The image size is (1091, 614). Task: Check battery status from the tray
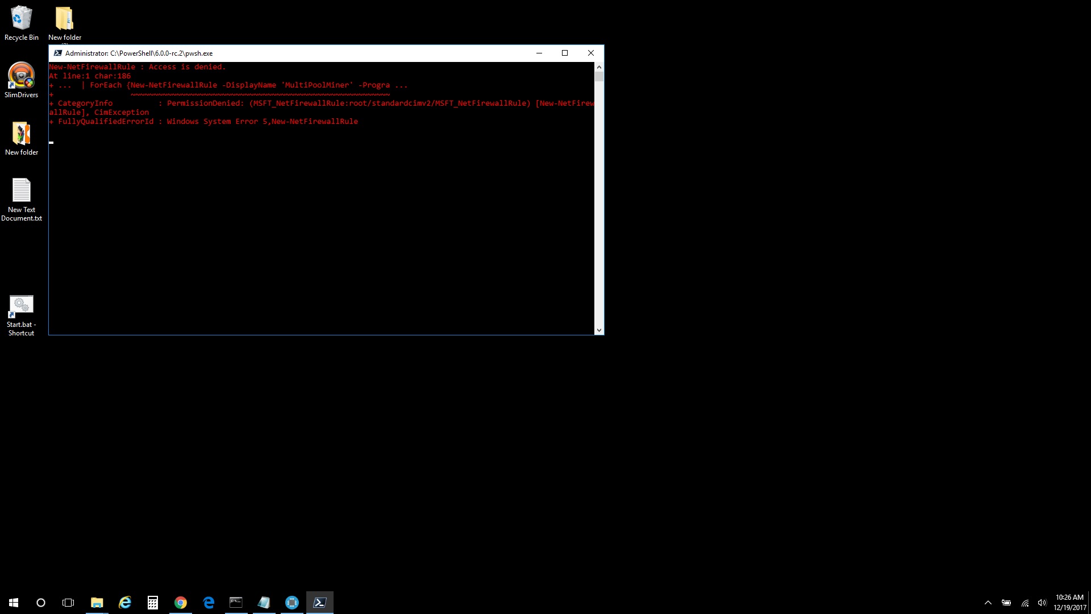coord(1006,602)
